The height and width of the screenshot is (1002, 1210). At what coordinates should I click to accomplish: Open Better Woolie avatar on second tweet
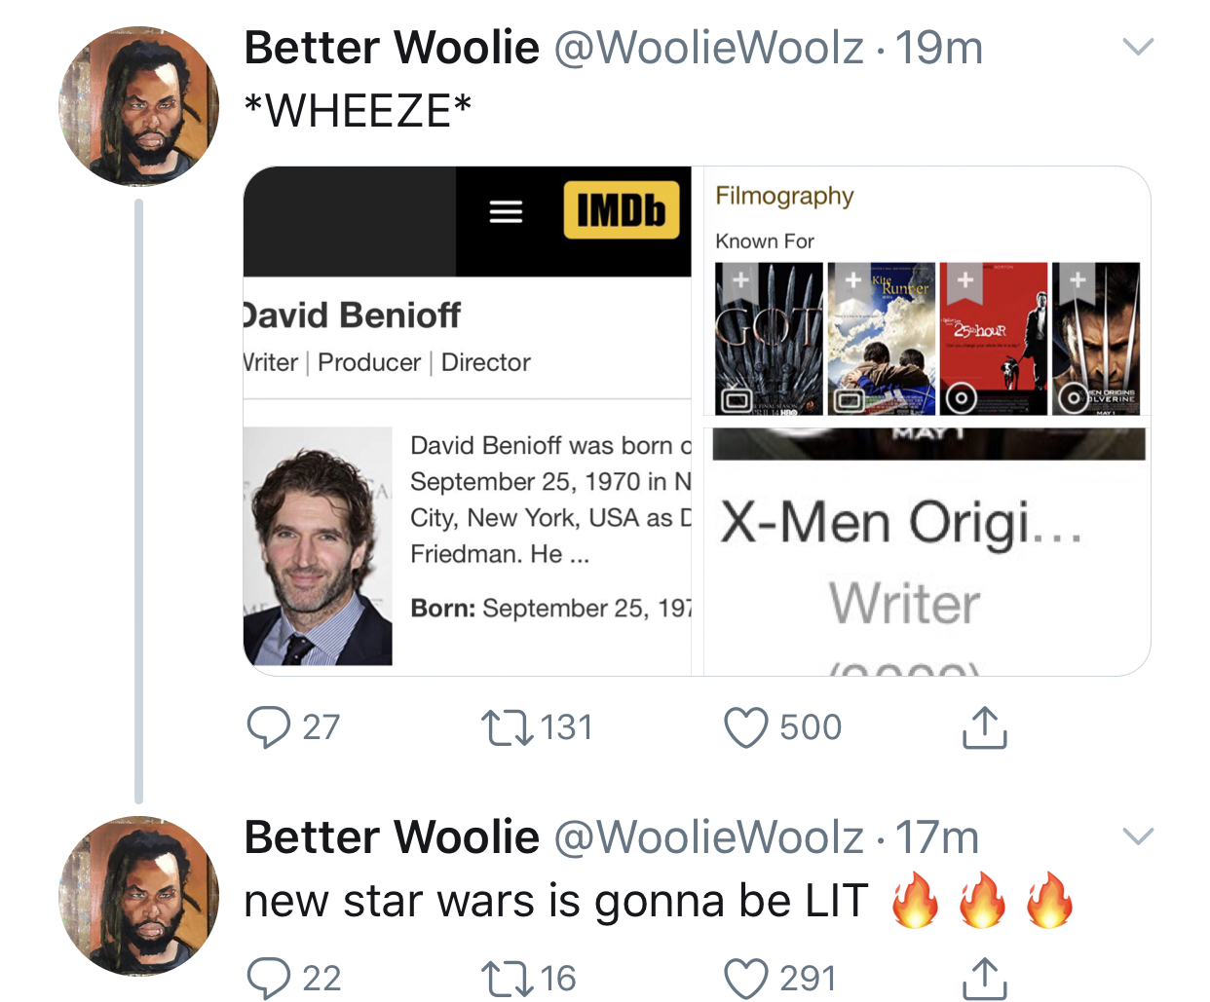click(138, 896)
